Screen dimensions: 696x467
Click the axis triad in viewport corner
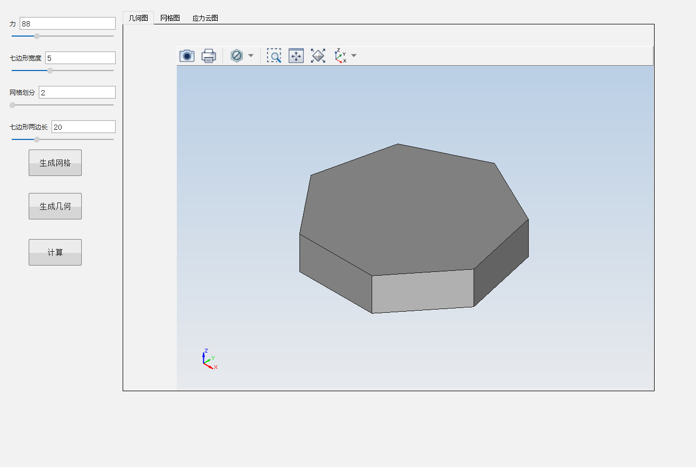tap(210, 359)
